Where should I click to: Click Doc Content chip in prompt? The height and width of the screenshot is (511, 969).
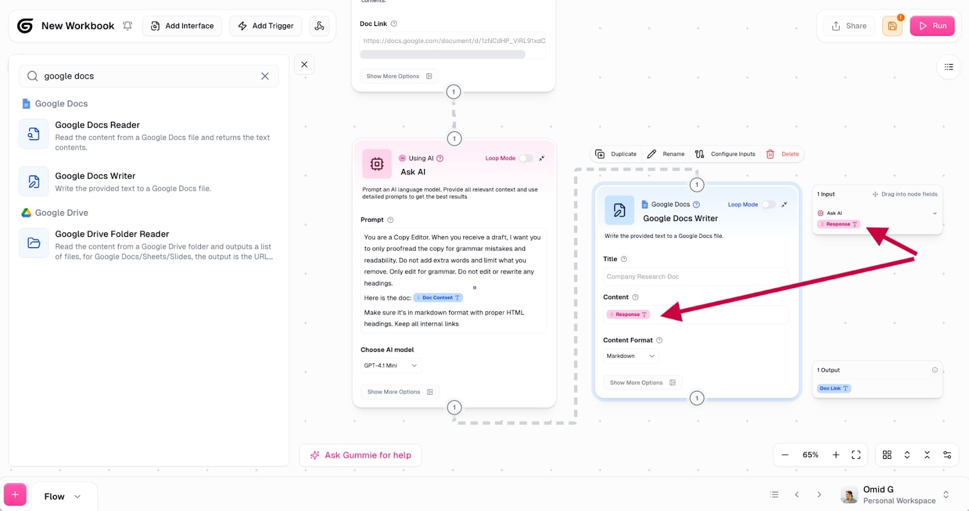coord(438,298)
